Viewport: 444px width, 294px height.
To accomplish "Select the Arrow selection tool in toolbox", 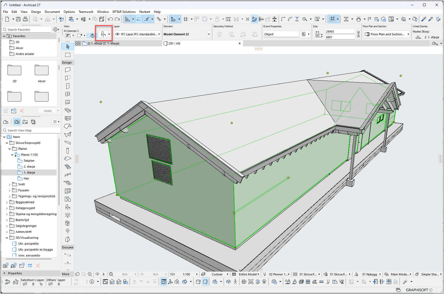I will click(68, 47).
